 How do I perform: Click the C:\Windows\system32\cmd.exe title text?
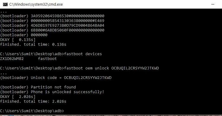tap(36, 4)
